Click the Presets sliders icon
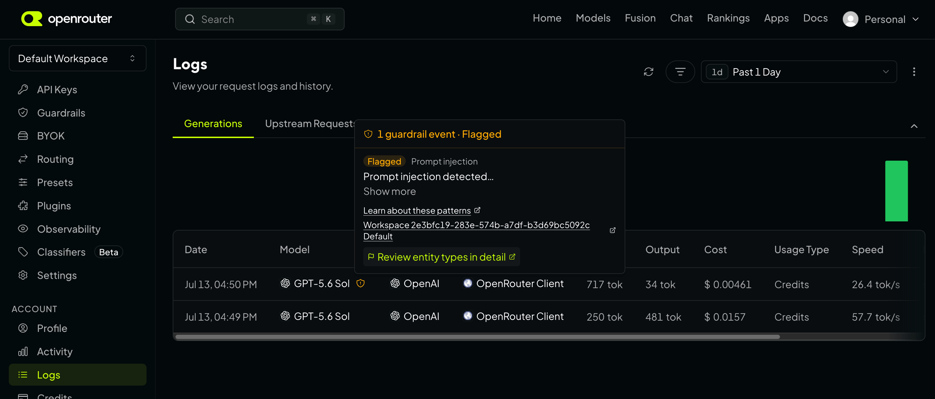 [x=23, y=182]
